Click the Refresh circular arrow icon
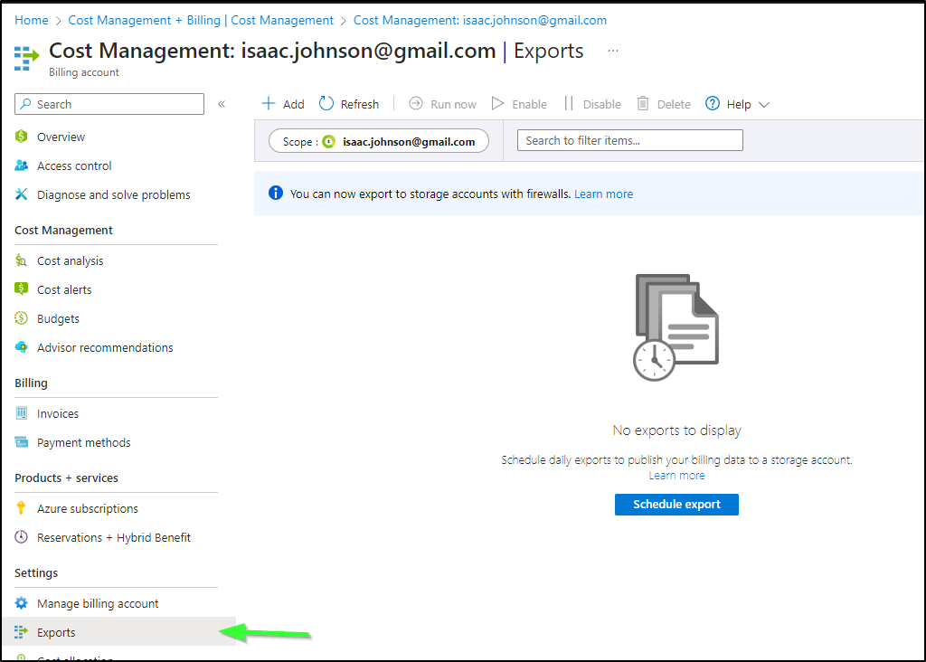This screenshot has width=926, height=662. coord(326,104)
